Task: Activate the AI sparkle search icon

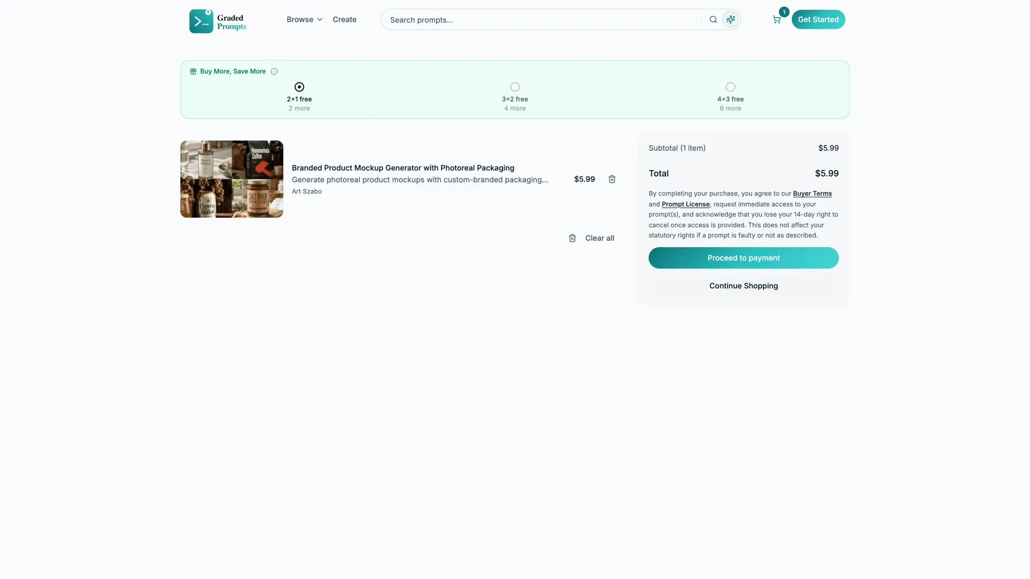Action: click(730, 20)
